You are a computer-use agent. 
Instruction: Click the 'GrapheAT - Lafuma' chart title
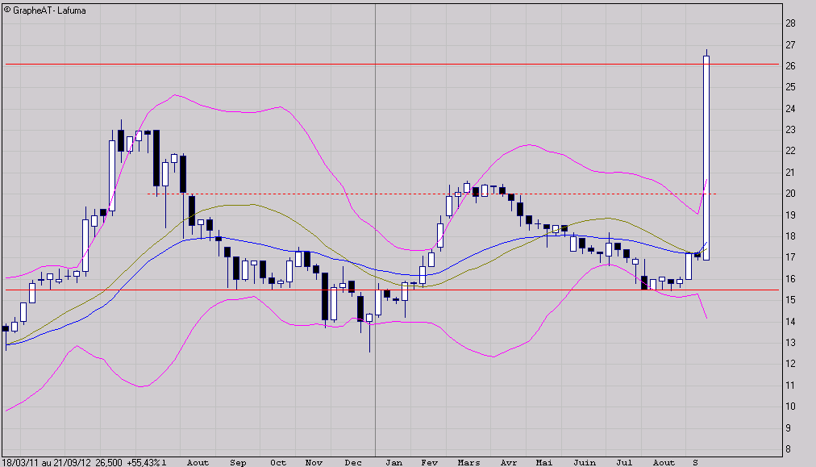click(x=49, y=10)
